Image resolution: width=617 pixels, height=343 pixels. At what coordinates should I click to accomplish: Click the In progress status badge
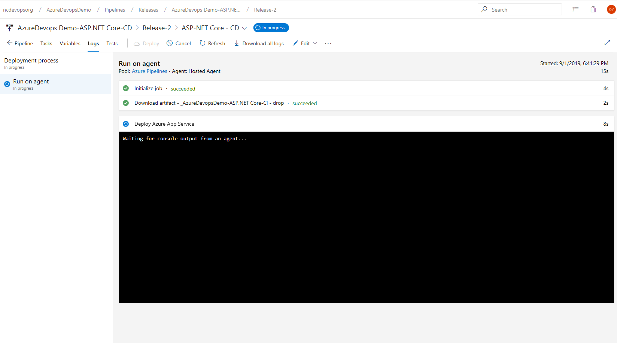click(271, 28)
